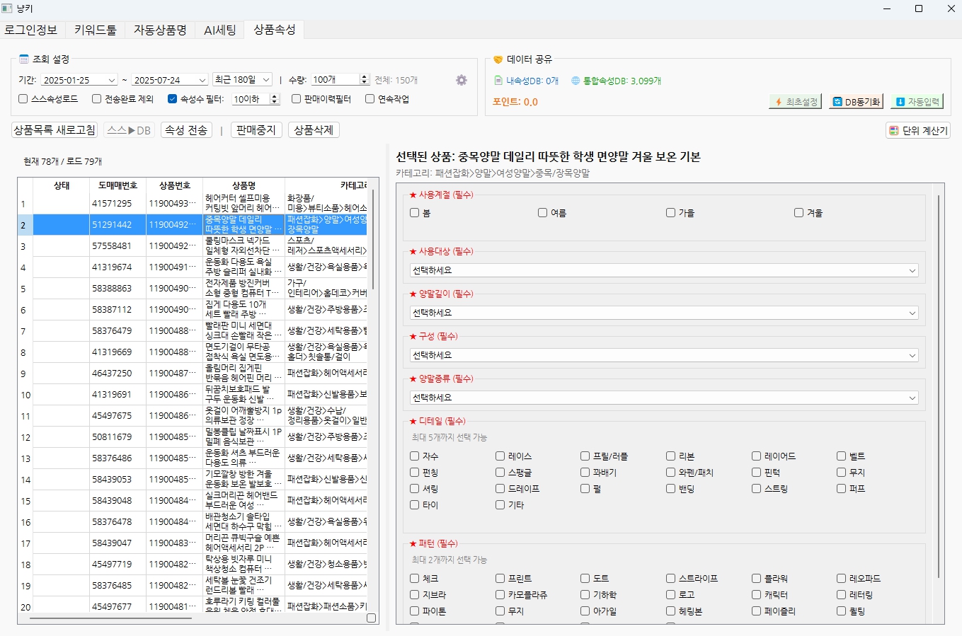Image resolution: width=962 pixels, height=636 pixels.
Task: Click the document icon beside 내속성DB
Action: [498, 80]
